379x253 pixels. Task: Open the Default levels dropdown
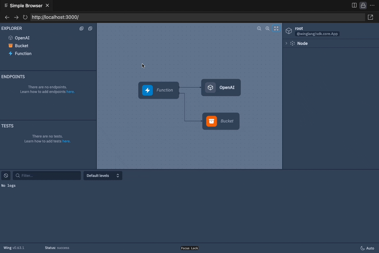[103, 175]
